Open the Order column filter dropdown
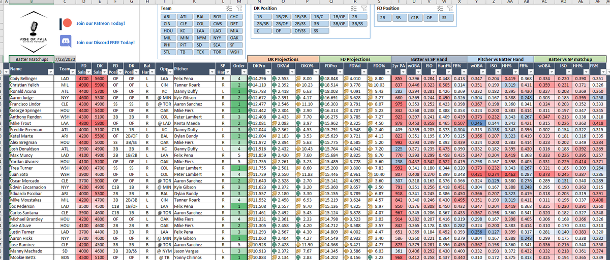610x260 pixels. [243, 71]
